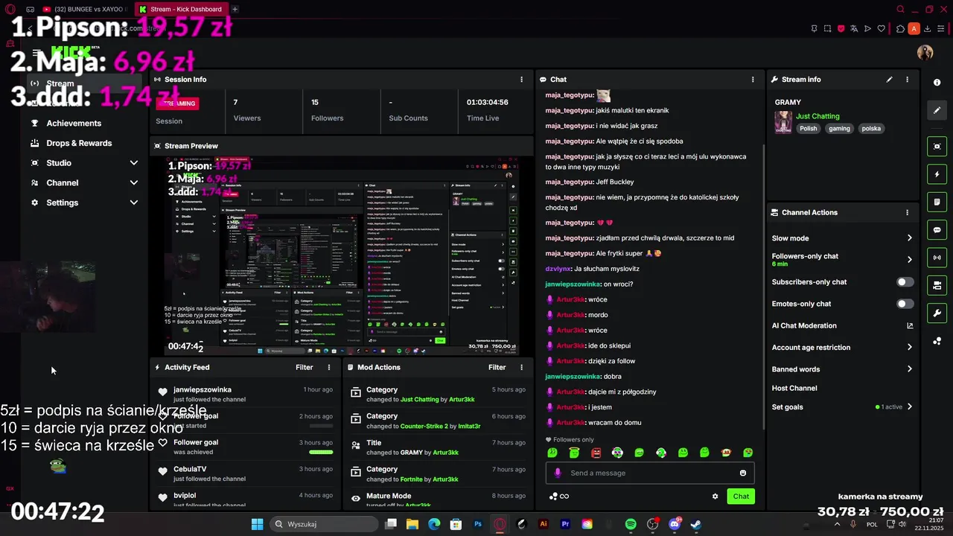Open Activity Feed three-dot menu
The image size is (953, 536).
coord(329,367)
